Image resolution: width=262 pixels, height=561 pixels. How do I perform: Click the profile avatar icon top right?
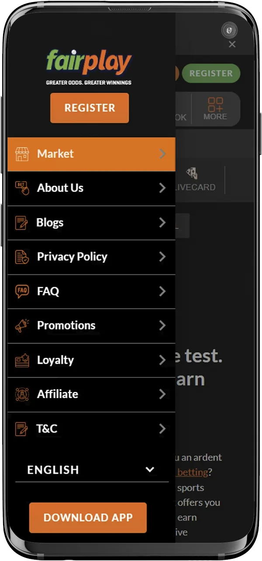pos(230,30)
